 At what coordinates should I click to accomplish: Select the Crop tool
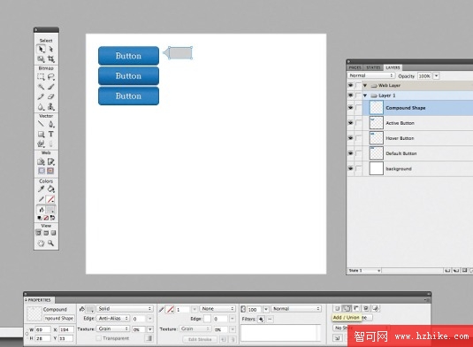(x=51, y=59)
